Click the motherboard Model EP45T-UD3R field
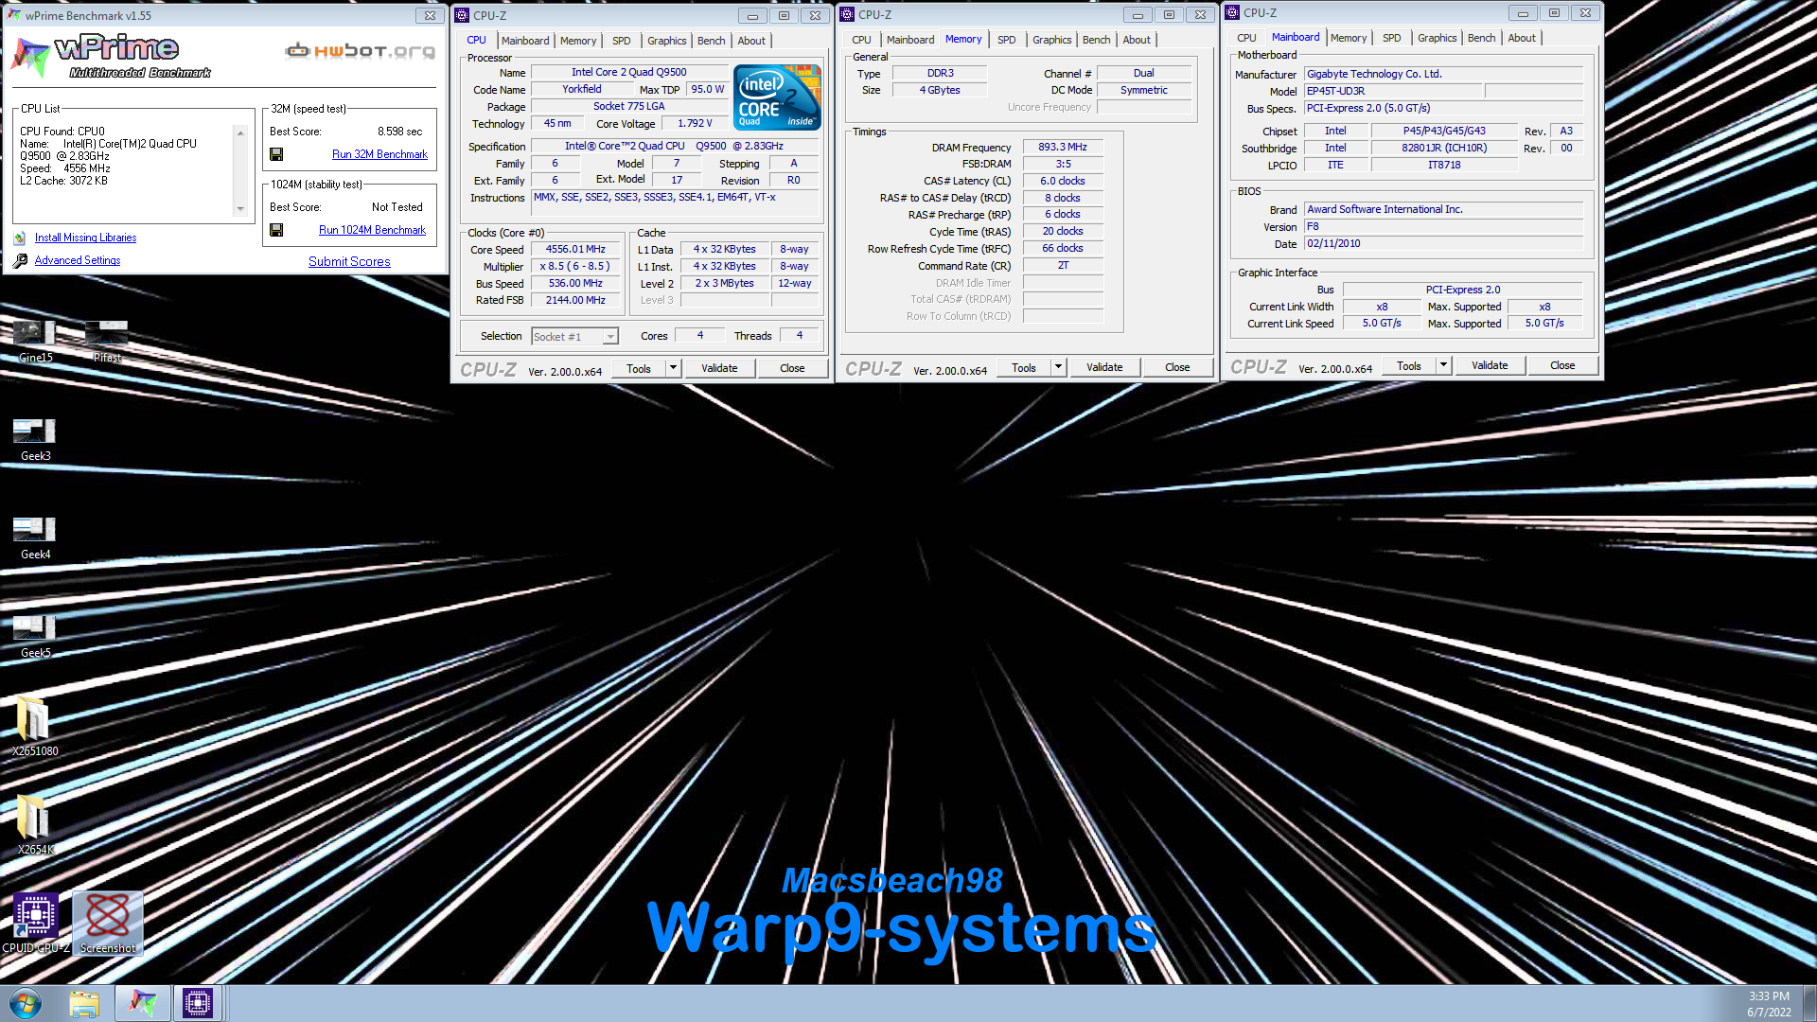The height and width of the screenshot is (1022, 1817). click(1391, 91)
